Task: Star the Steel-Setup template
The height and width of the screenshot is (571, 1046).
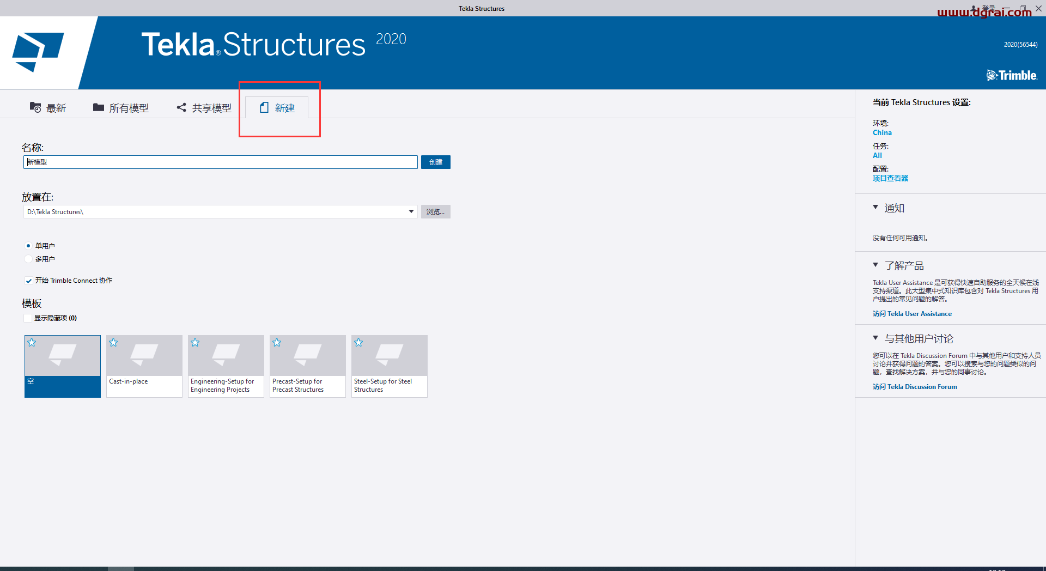Action: pyautogui.click(x=358, y=342)
